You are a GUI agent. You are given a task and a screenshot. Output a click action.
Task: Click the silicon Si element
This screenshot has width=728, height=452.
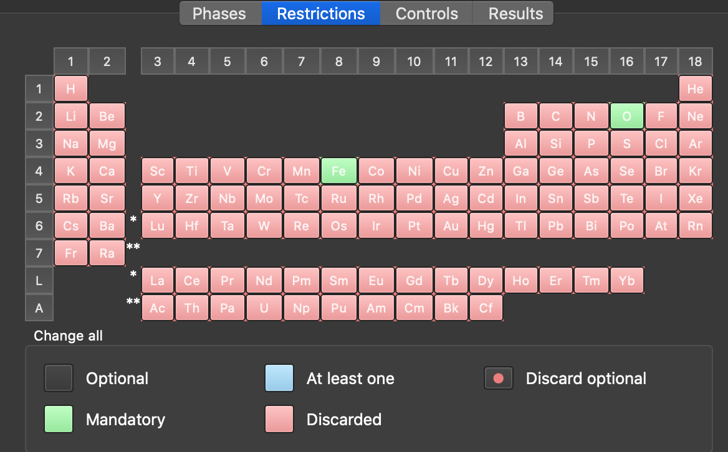[x=555, y=144]
